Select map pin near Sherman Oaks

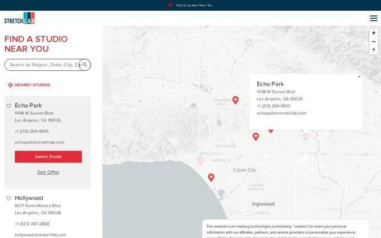pyautogui.click(x=235, y=100)
